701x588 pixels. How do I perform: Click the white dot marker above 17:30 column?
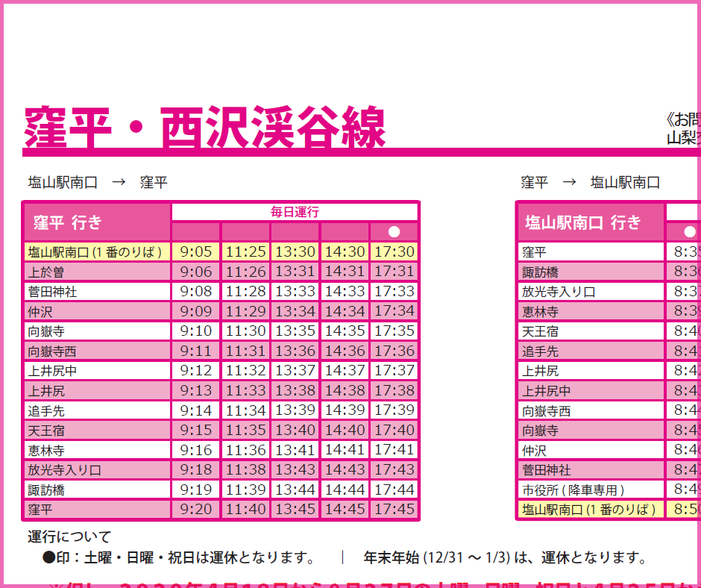(x=394, y=232)
